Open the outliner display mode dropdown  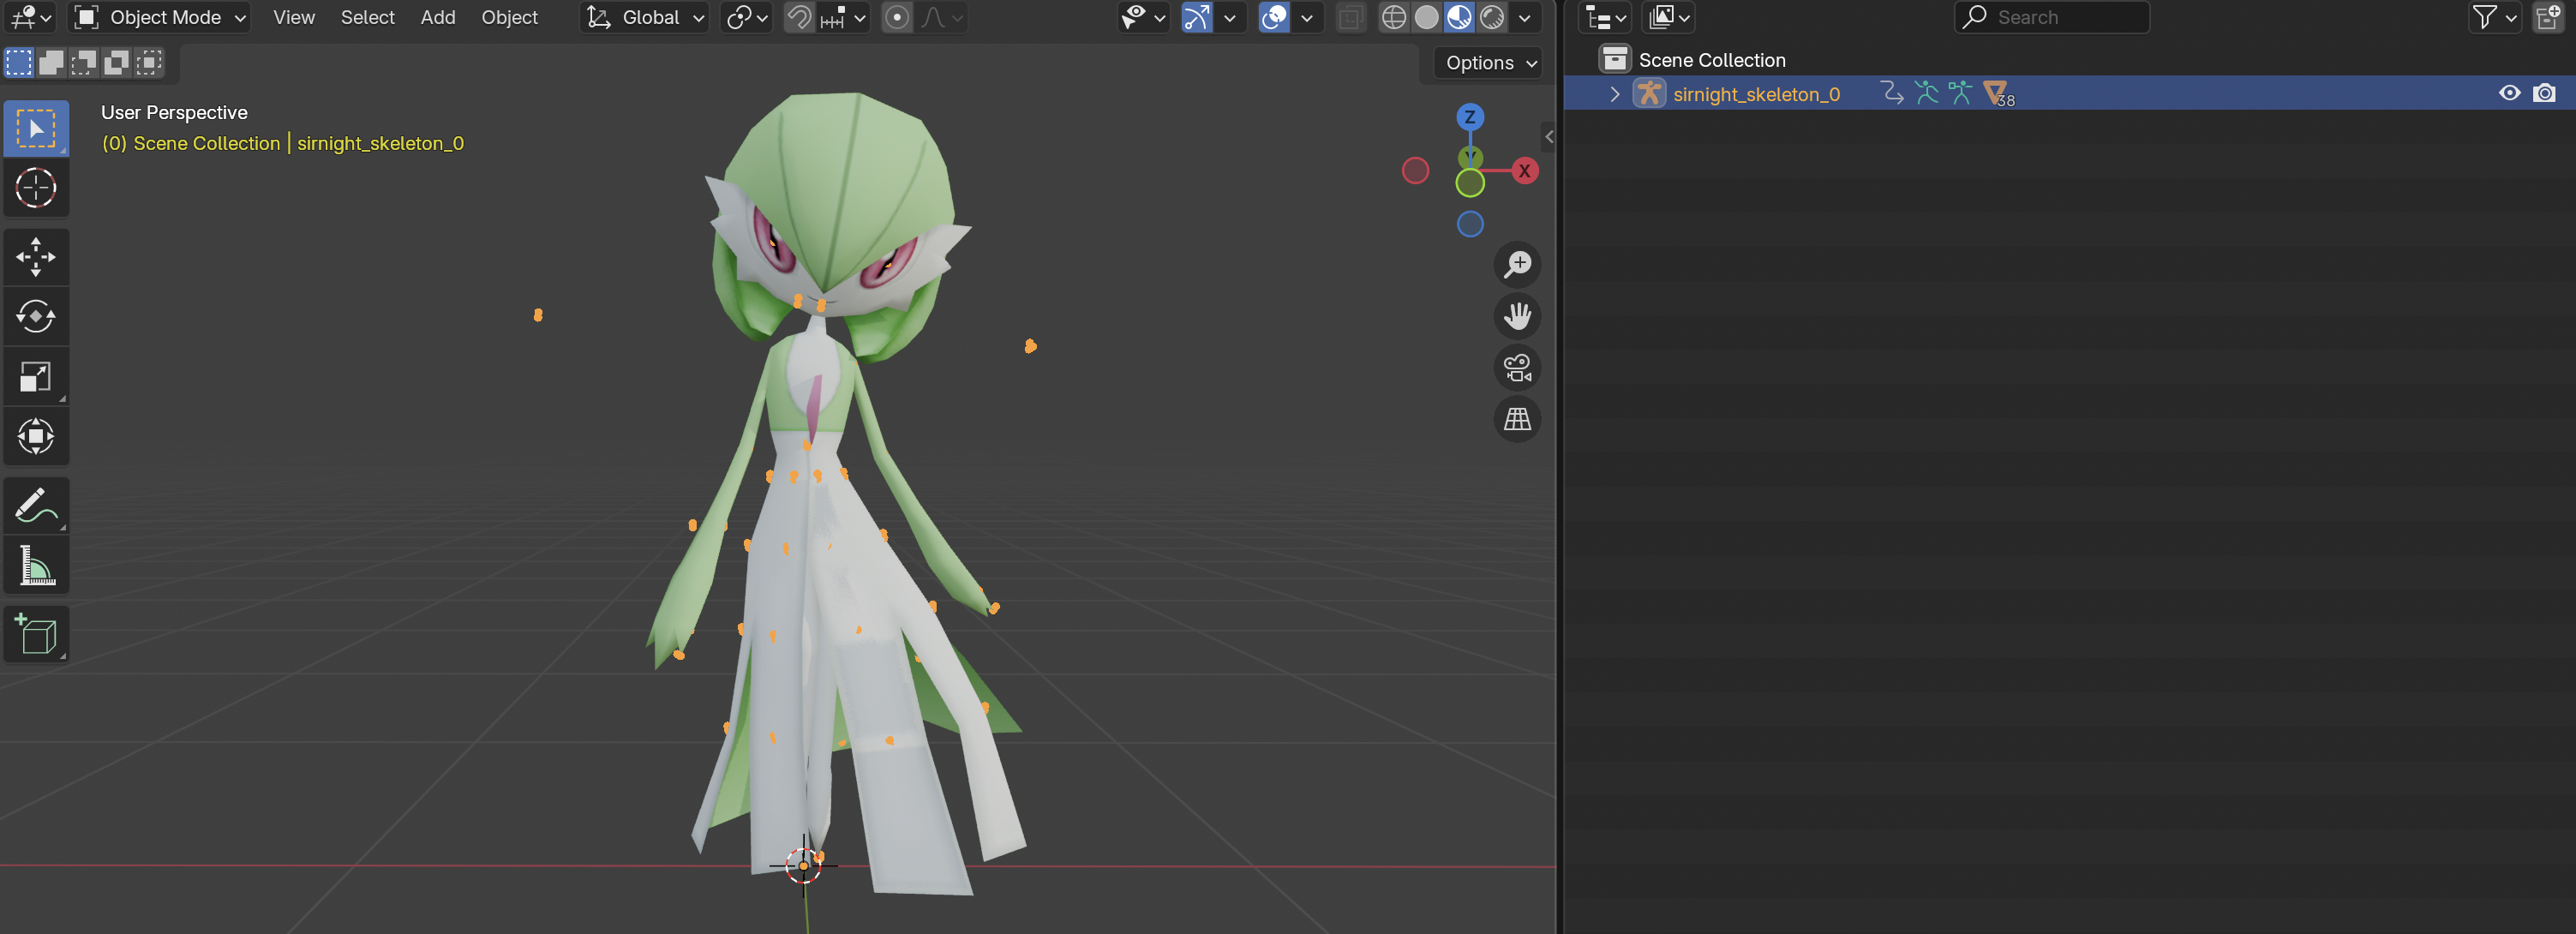pyautogui.click(x=1669, y=17)
